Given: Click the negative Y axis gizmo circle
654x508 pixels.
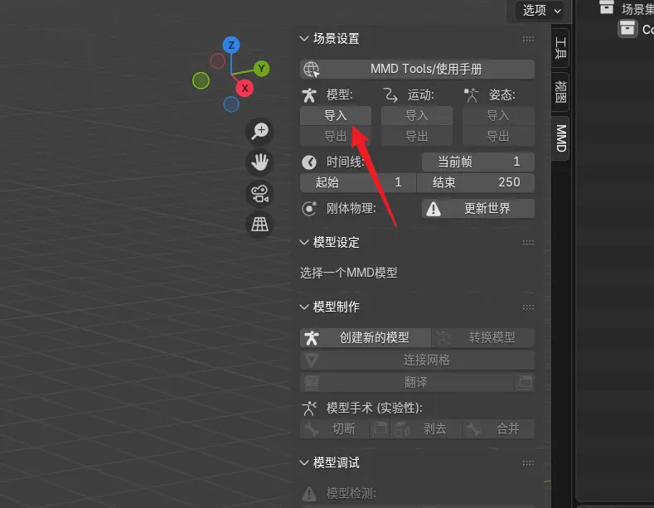Looking at the screenshot, I should coord(201,80).
